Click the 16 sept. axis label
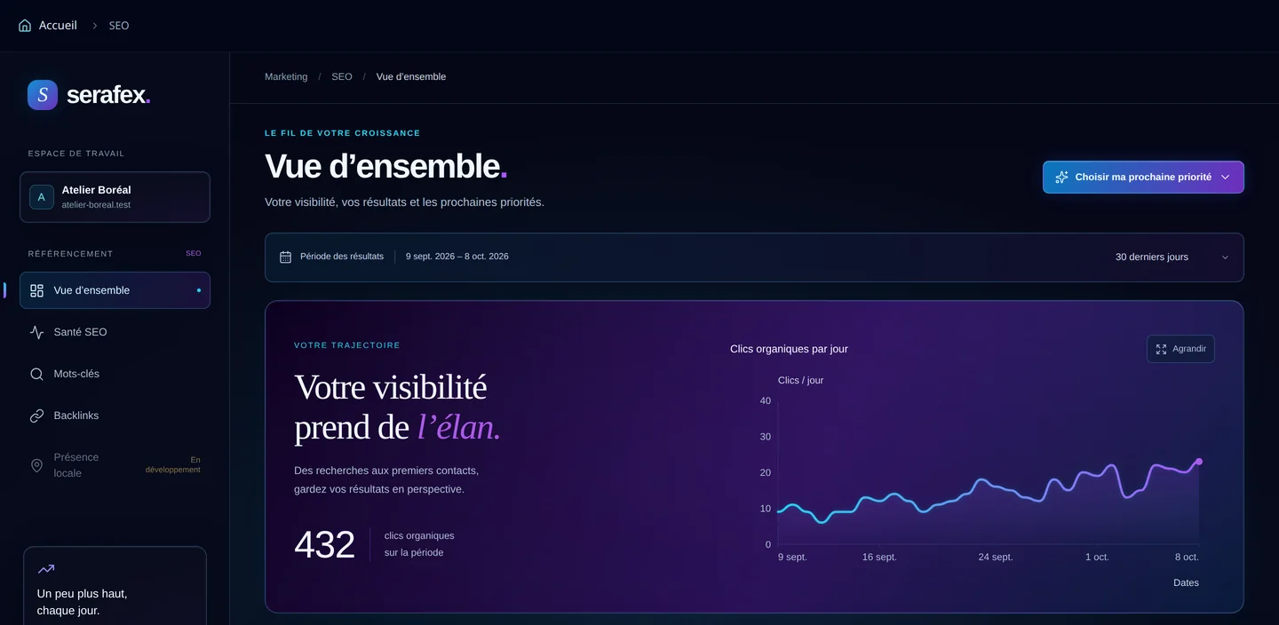Viewport: 1279px width, 625px height. [x=879, y=558]
